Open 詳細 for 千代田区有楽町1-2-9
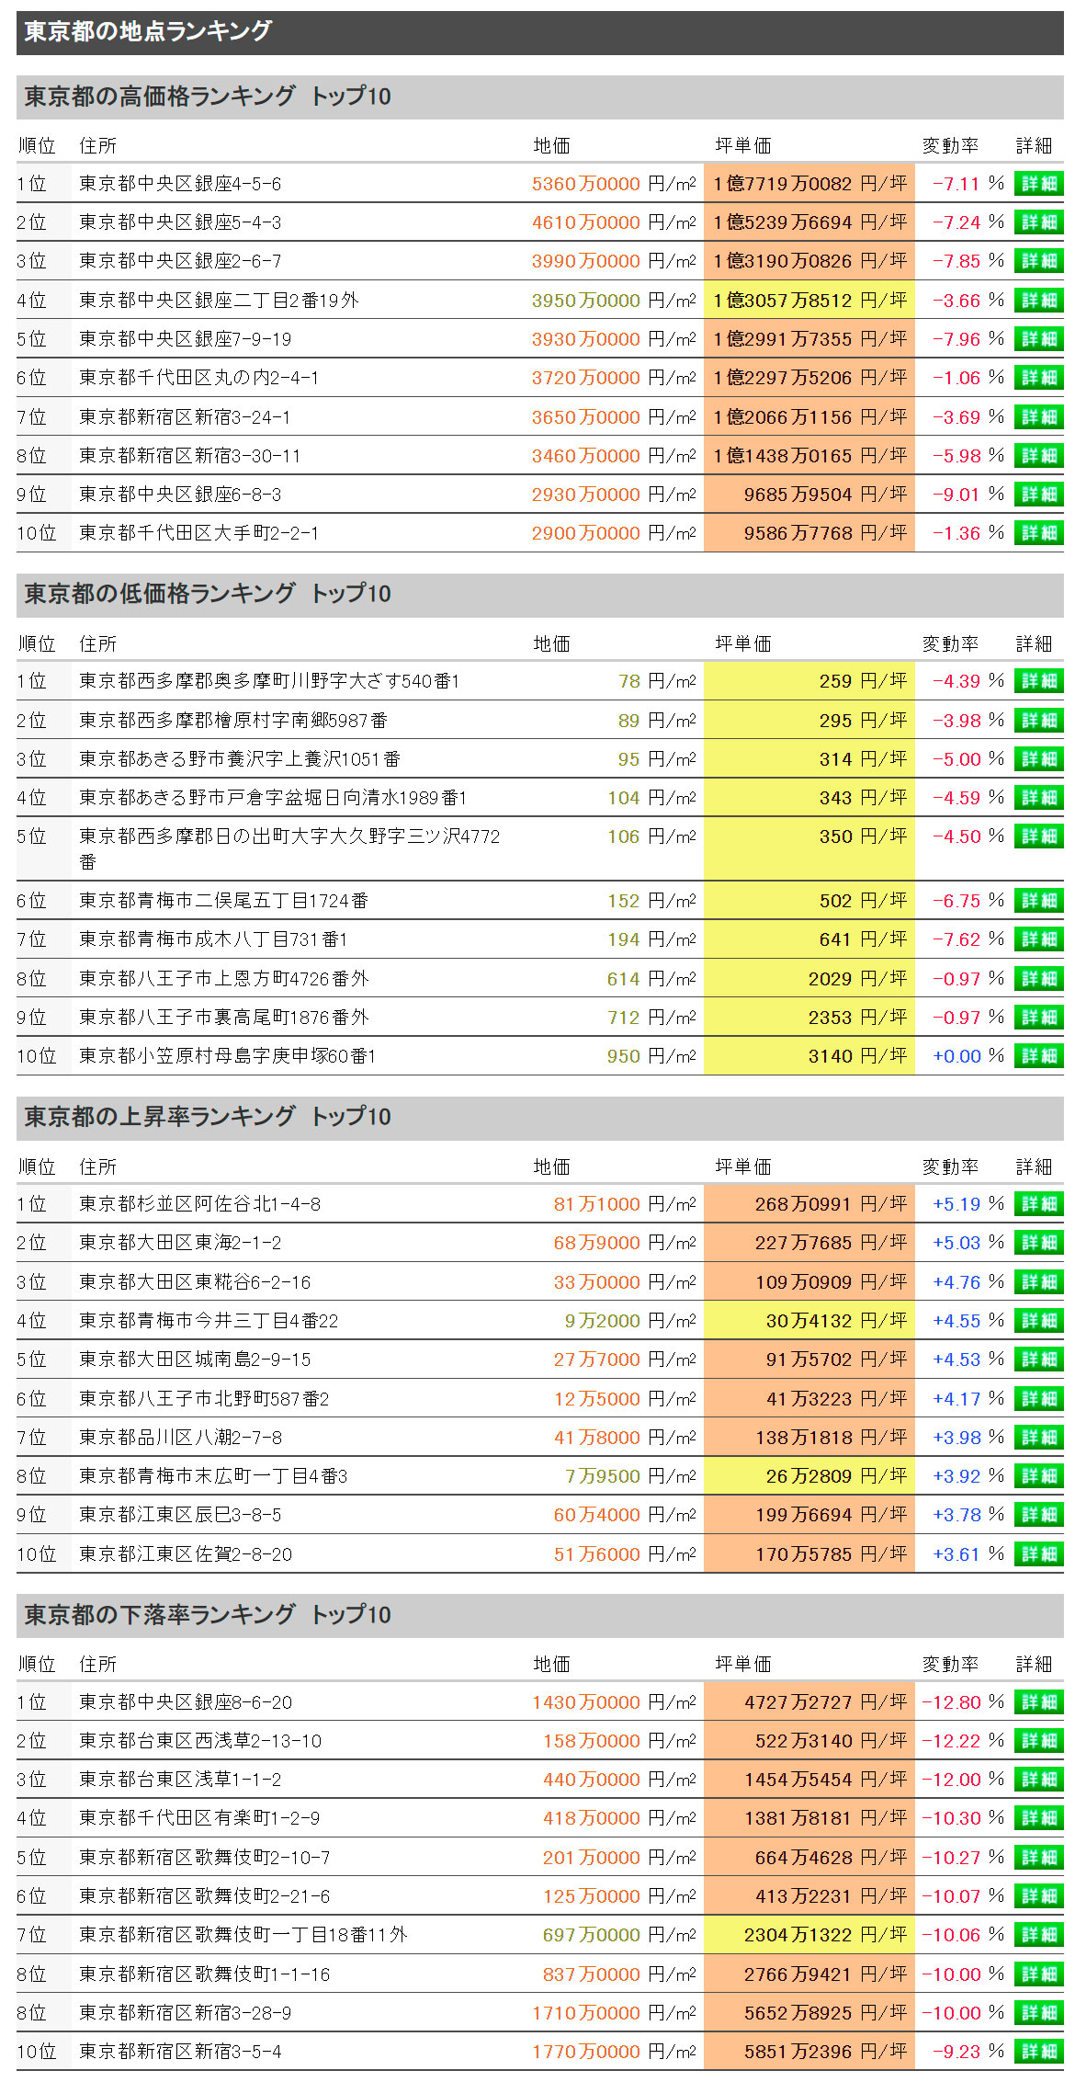 point(1038,1818)
